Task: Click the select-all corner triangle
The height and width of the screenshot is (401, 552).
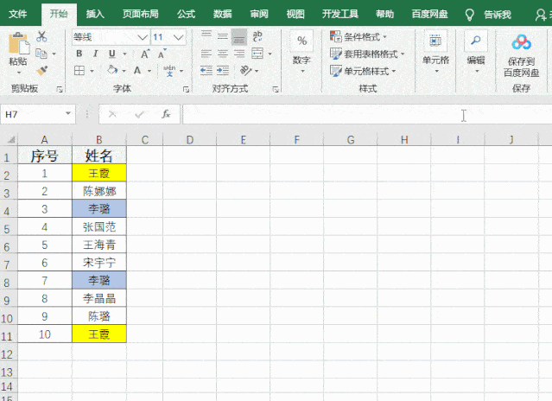Action: pyautogui.click(x=11, y=140)
